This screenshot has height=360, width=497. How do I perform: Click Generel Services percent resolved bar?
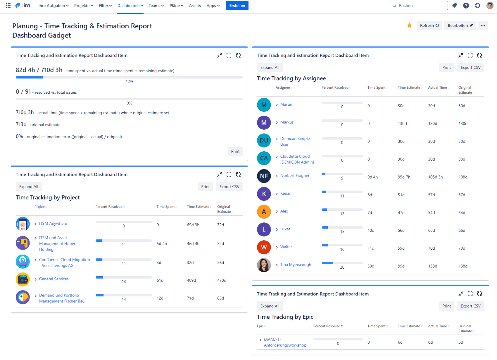[x=124, y=277]
